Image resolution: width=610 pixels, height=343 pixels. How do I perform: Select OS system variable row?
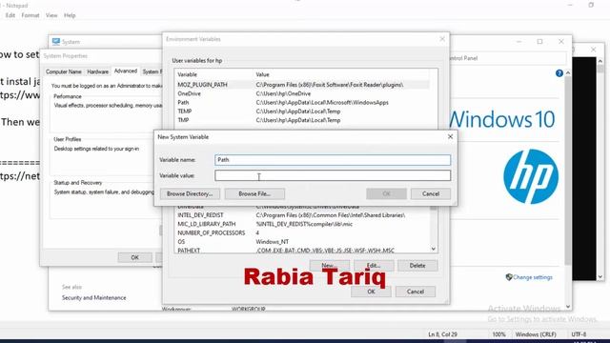(x=303, y=242)
